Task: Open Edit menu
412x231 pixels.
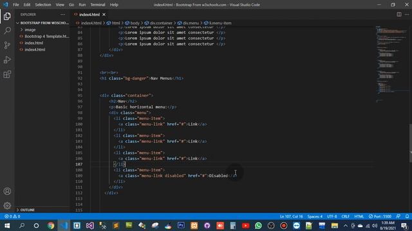Action: (27, 4)
